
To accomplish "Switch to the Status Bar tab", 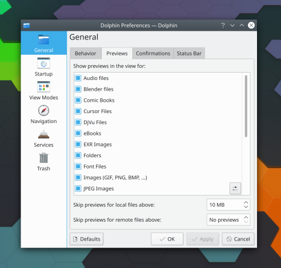I will point(189,53).
